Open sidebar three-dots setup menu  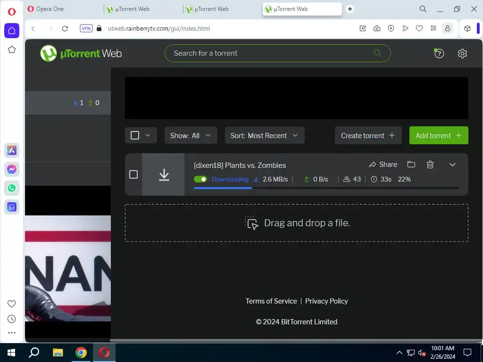click(11, 333)
